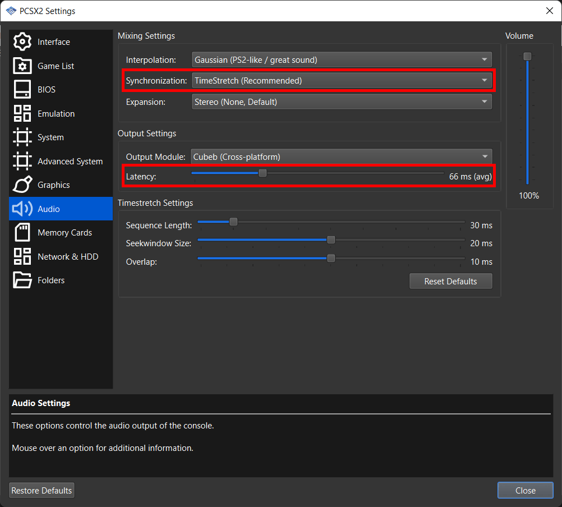
Task: Click the Volume slider handle
Action: (x=527, y=56)
